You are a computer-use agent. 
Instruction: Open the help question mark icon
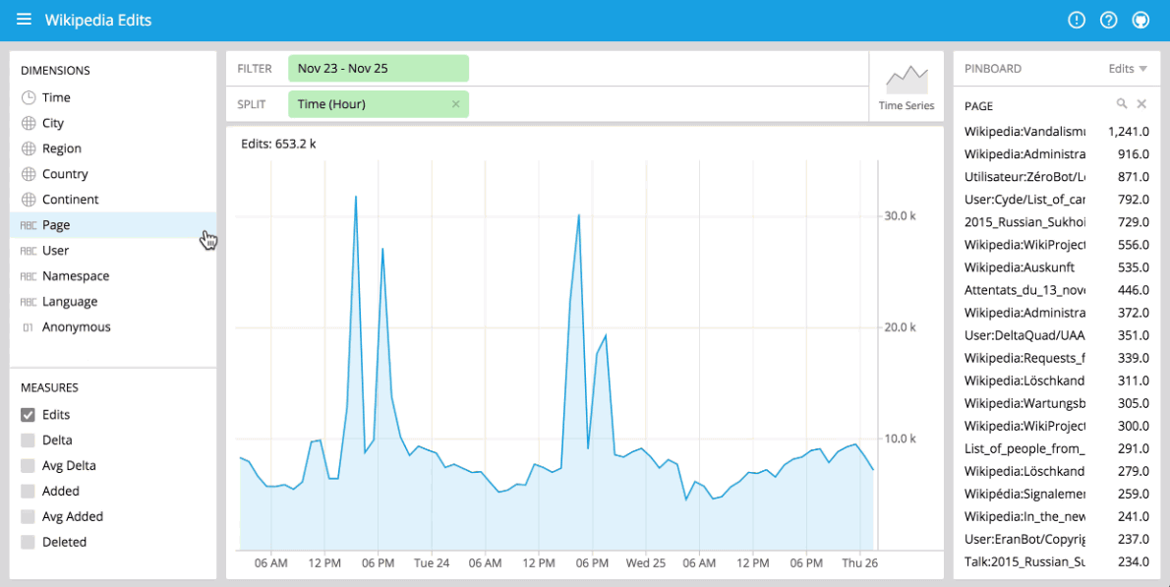click(x=1109, y=20)
